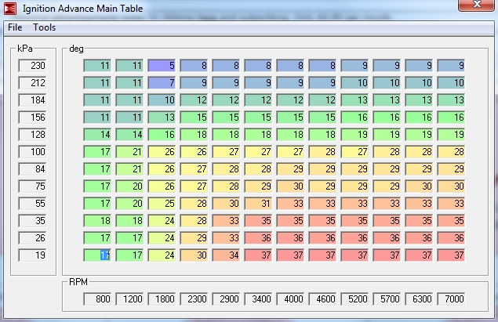Select the 128 kPa axis field
The height and width of the screenshot is (322, 498).
[x=32, y=135]
